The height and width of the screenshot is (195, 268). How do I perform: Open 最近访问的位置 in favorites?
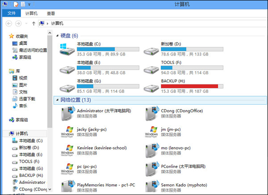tap(29, 50)
